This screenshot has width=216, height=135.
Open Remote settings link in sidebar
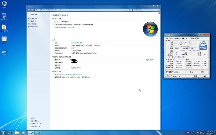tap(33, 21)
